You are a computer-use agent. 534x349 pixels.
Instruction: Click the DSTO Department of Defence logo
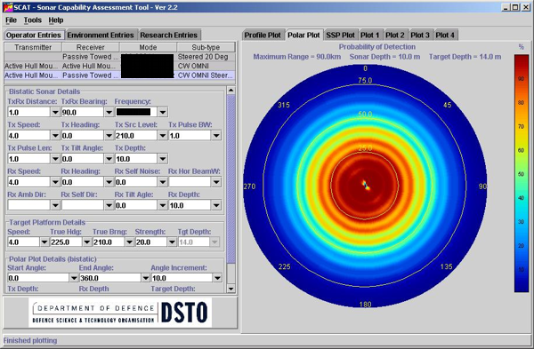point(120,313)
